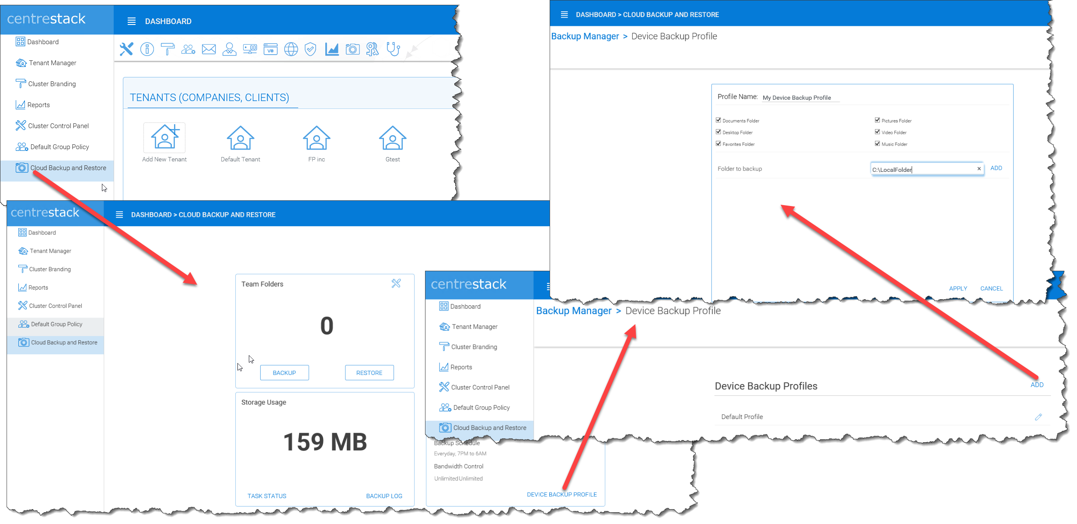The width and height of the screenshot is (1077, 524).
Task: Open Cluster Control Panel in top-left Dashboard window sidebar
Action: click(x=57, y=126)
